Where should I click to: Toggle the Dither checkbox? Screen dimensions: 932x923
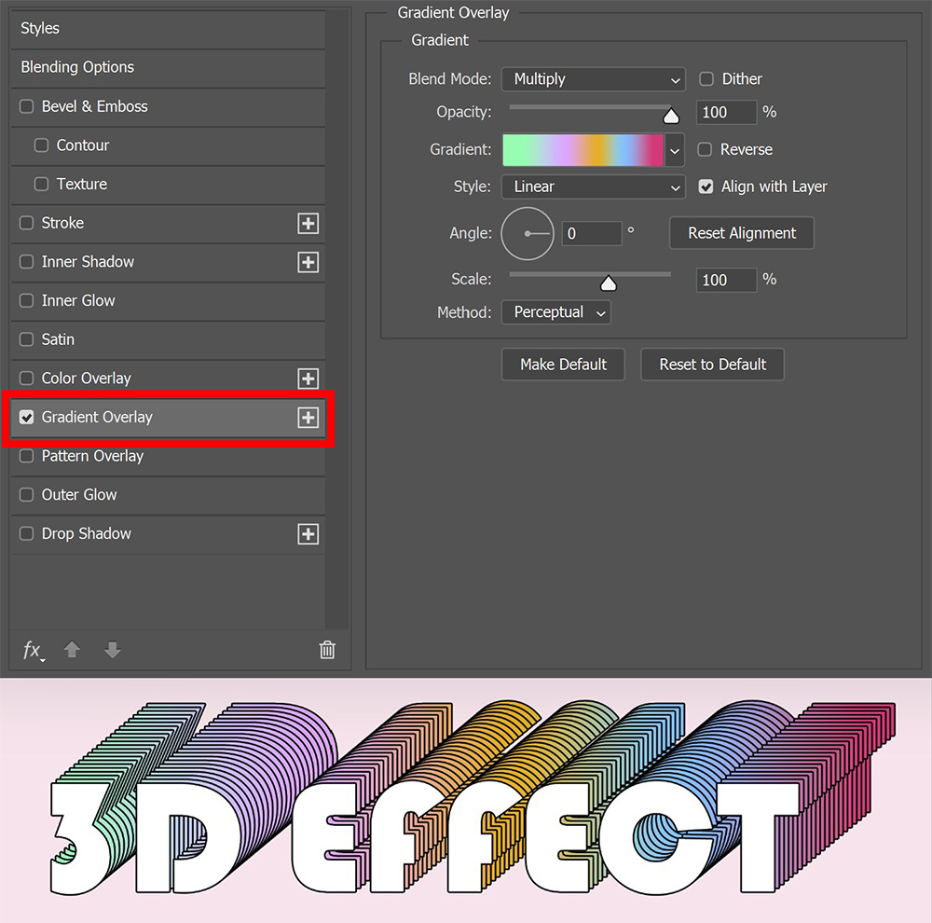(706, 78)
